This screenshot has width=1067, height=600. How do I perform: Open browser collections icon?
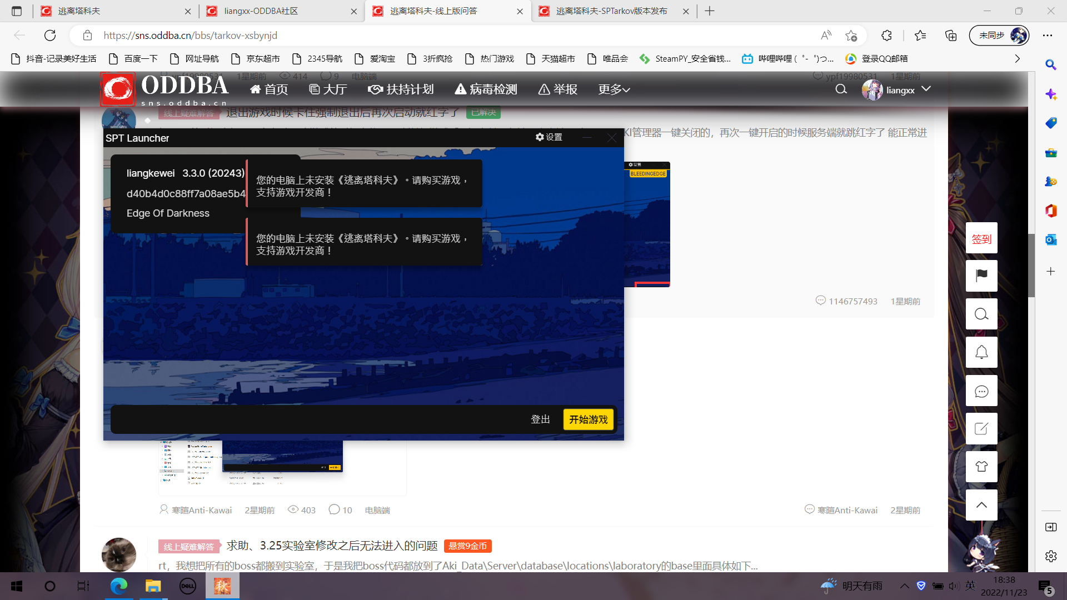tap(951, 36)
